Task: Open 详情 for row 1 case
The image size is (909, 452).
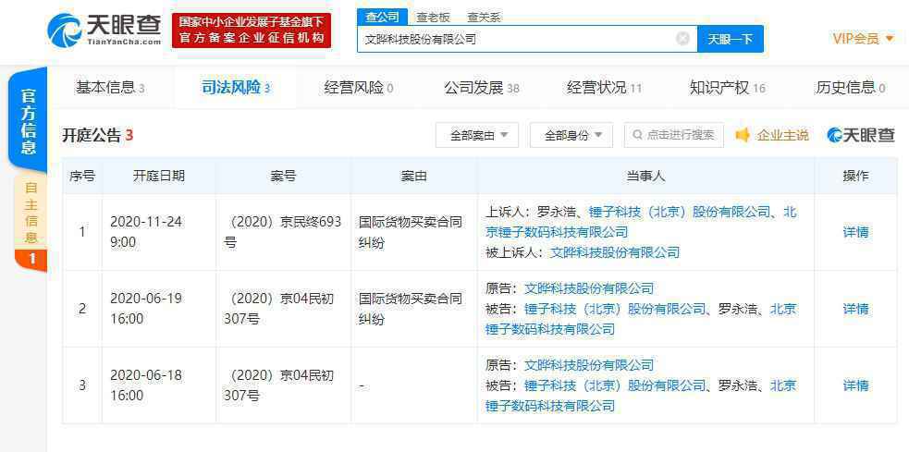Action: pyautogui.click(x=855, y=232)
